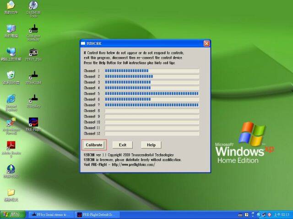This screenshot has width=293, height=219.
Task: Click the Calibrate button
Action: coord(94,145)
